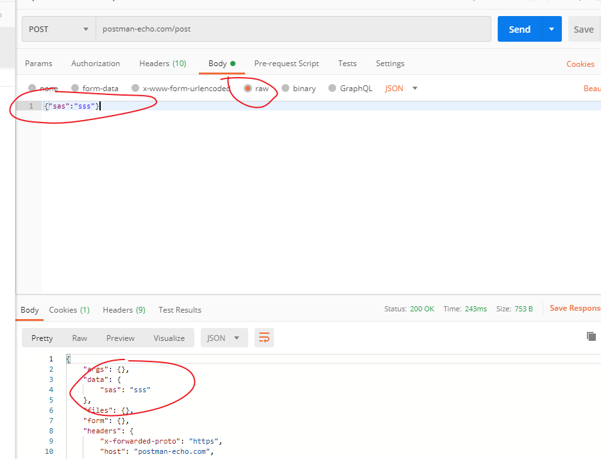Open Pre-request Script tab
This screenshot has height=459, width=601.
coord(286,64)
